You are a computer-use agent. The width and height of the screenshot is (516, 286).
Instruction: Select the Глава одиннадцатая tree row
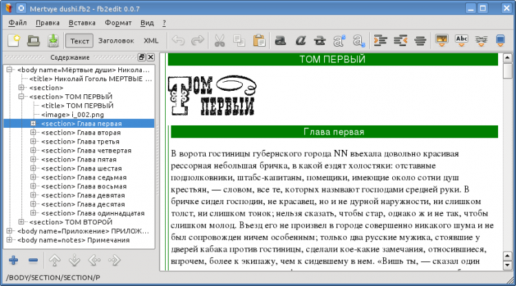(x=93, y=213)
